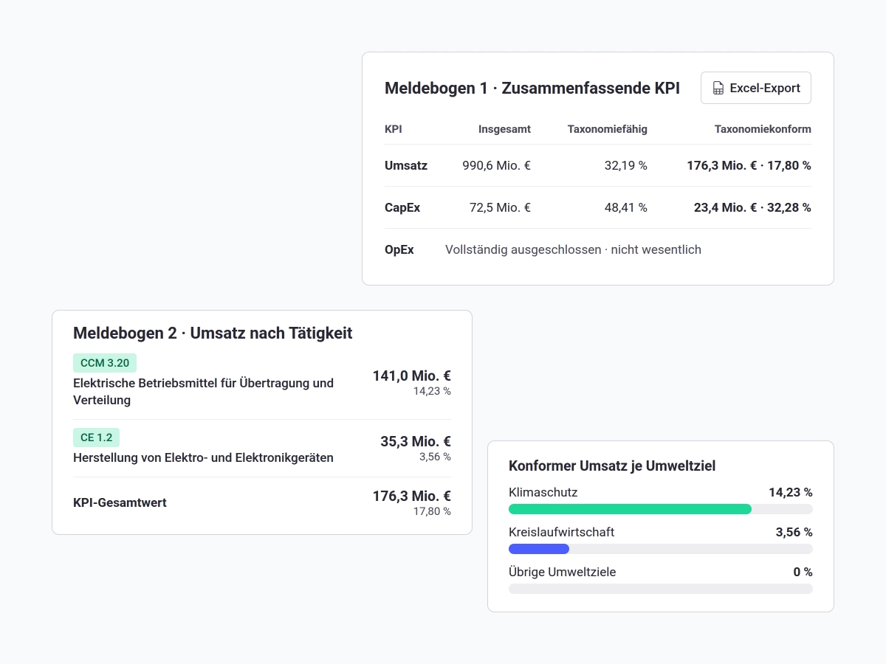Click the 3,56 % under 35,3 Mio. €
The image size is (886, 664).
tap(435, 457)
